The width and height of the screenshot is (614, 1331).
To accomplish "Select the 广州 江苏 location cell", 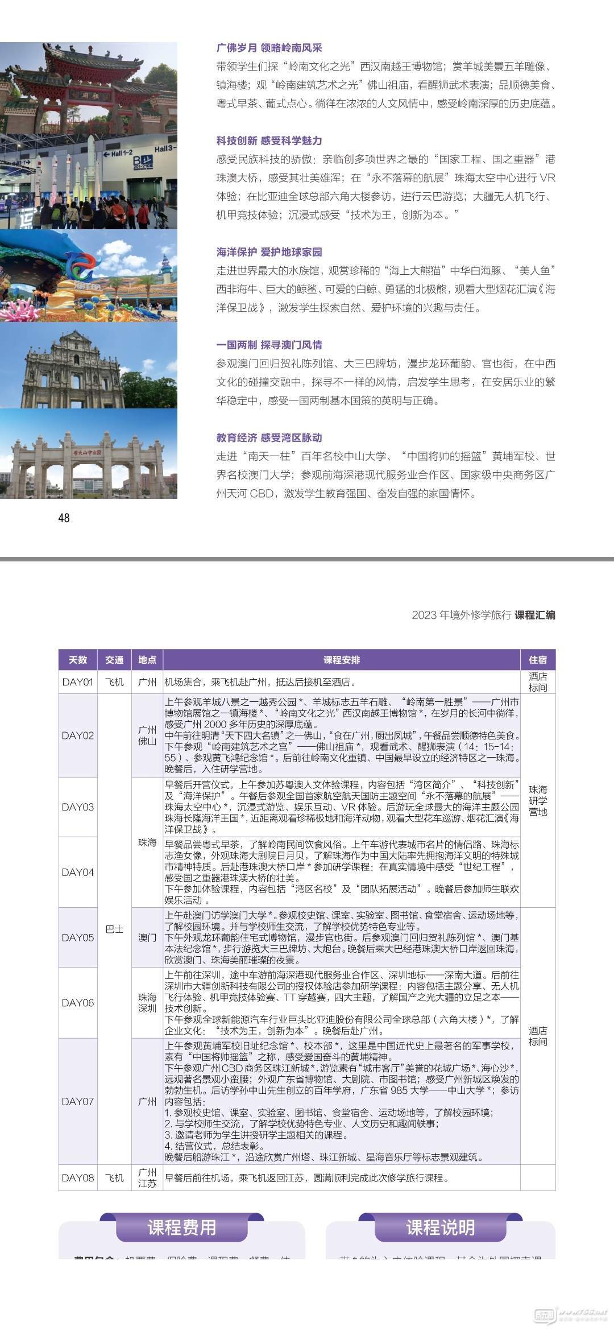I will pos(147,1177).
